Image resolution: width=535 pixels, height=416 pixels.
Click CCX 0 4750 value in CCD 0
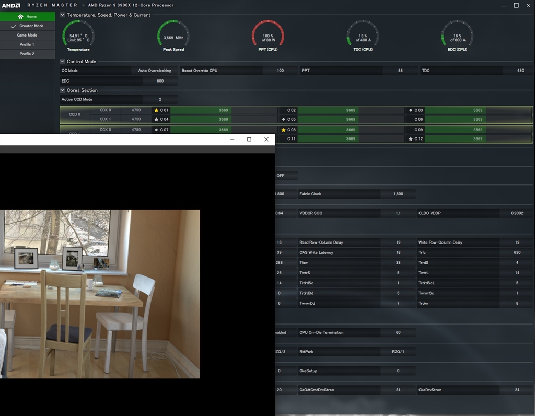coord(136,110)
